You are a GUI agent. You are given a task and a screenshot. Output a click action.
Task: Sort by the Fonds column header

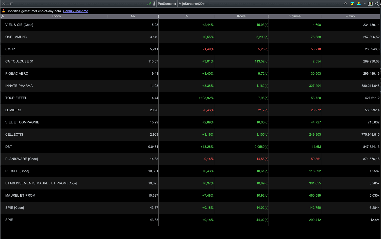56,16
